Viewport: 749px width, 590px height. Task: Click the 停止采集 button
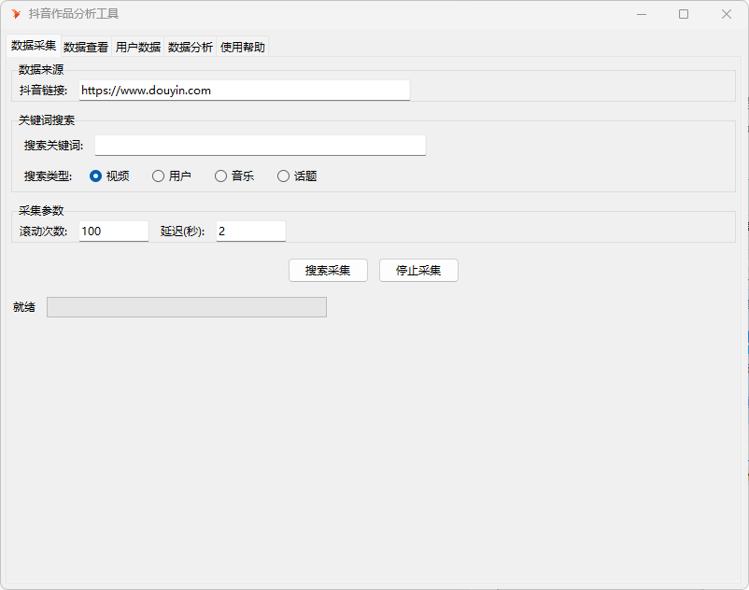(x=418, y=270)
